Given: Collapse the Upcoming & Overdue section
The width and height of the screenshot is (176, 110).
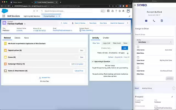Looking at the screenshot, I should tap(93, 62).
